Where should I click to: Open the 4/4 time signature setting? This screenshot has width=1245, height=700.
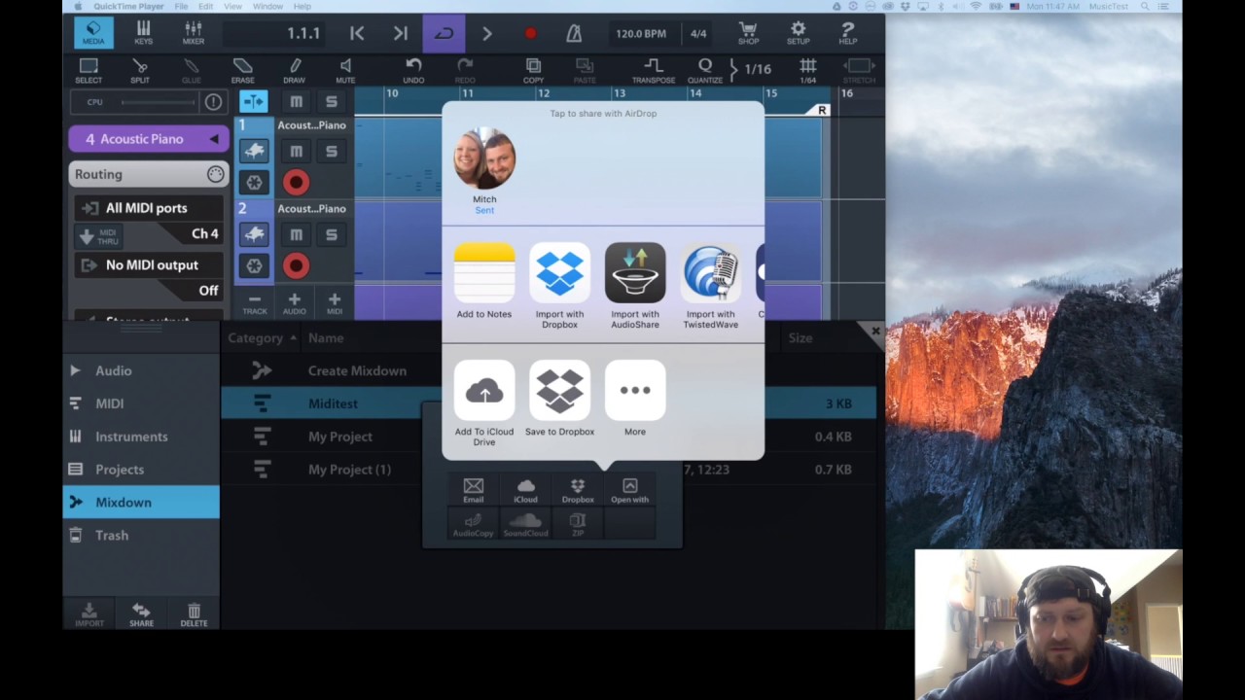pyautogui.click(x=698, y=33)
